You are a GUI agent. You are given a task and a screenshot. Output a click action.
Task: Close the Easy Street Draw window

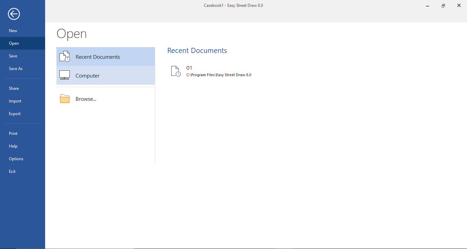[x=459, y=5]
